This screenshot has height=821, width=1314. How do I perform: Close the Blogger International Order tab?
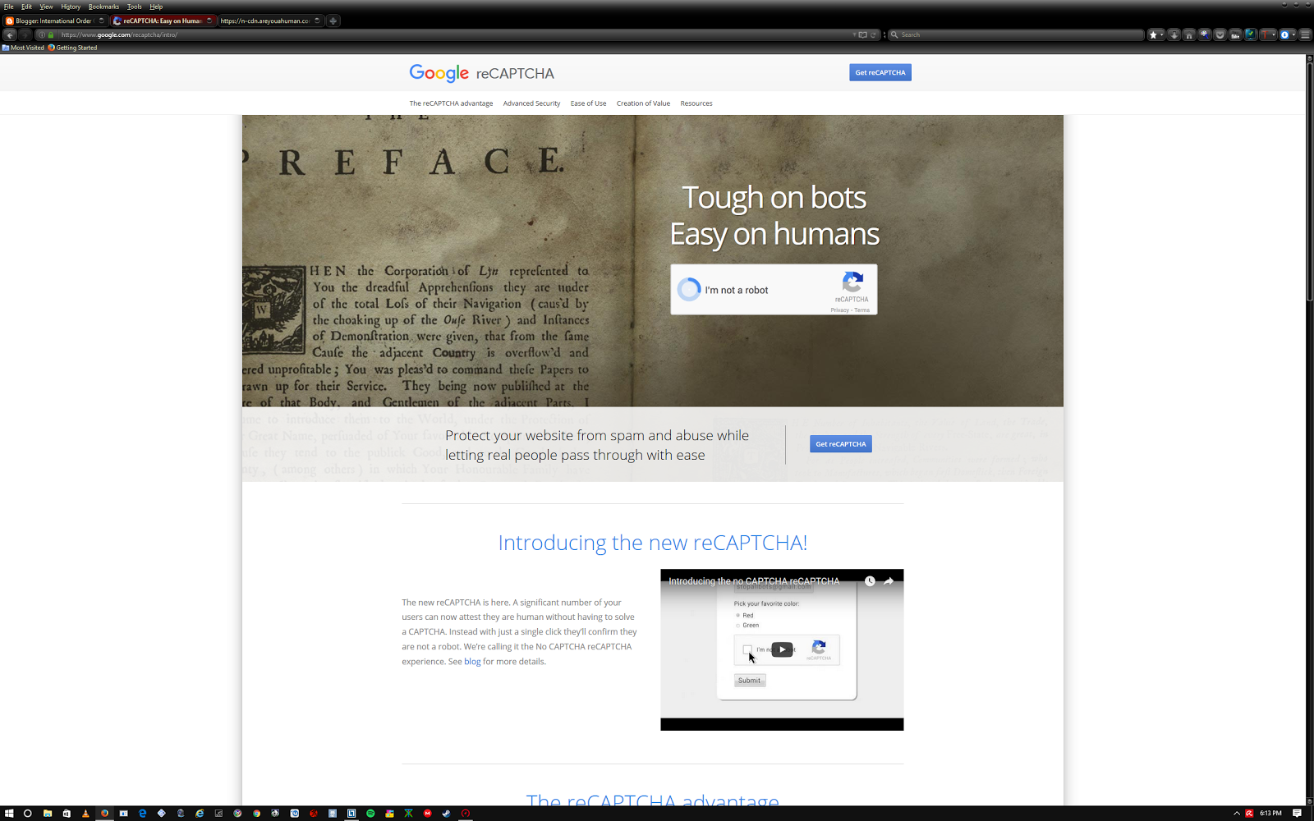[x=102, y=21]
